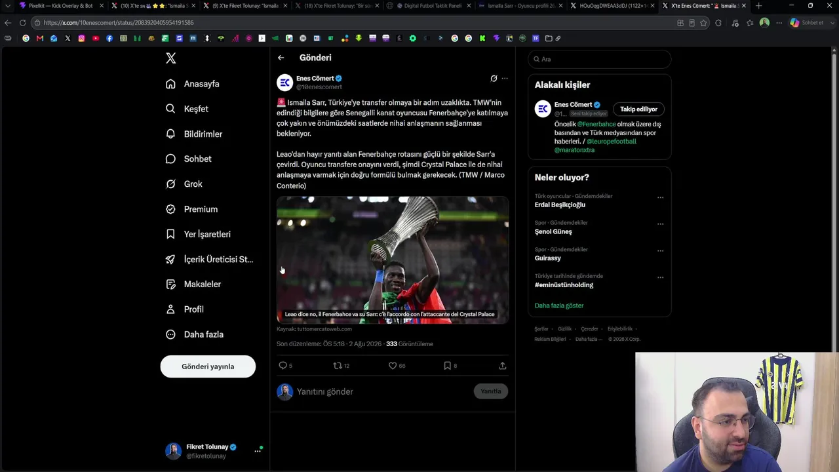Click the Gönderi yayınla button
Image resolution: width=839 pixels, height=472 pixels.
[208, 366]
